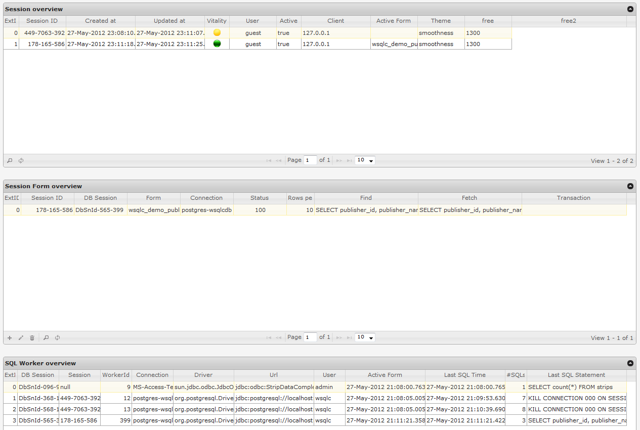Go to first page in Session Form pager
This screenshot has height=430, width=640.
(269, 337)
